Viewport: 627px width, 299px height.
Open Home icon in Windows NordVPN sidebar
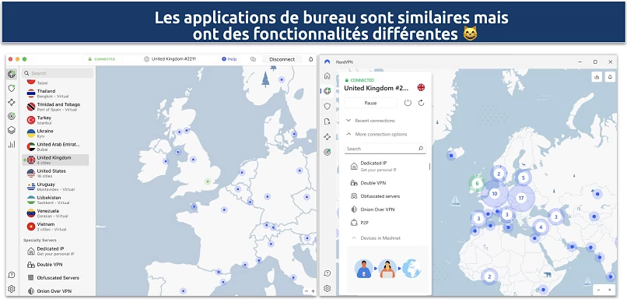pos(327,76)
